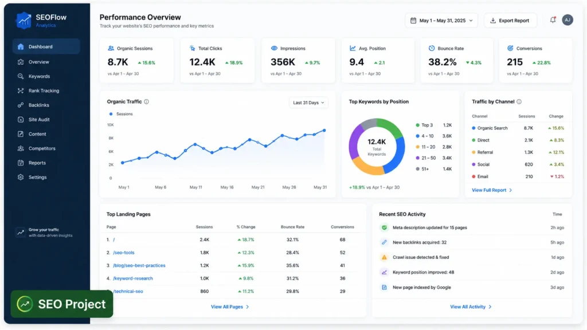The width and height of the screenshot is (587, 330).
Task: Click the Avg. Position chart icon
Action: point(353,48)
